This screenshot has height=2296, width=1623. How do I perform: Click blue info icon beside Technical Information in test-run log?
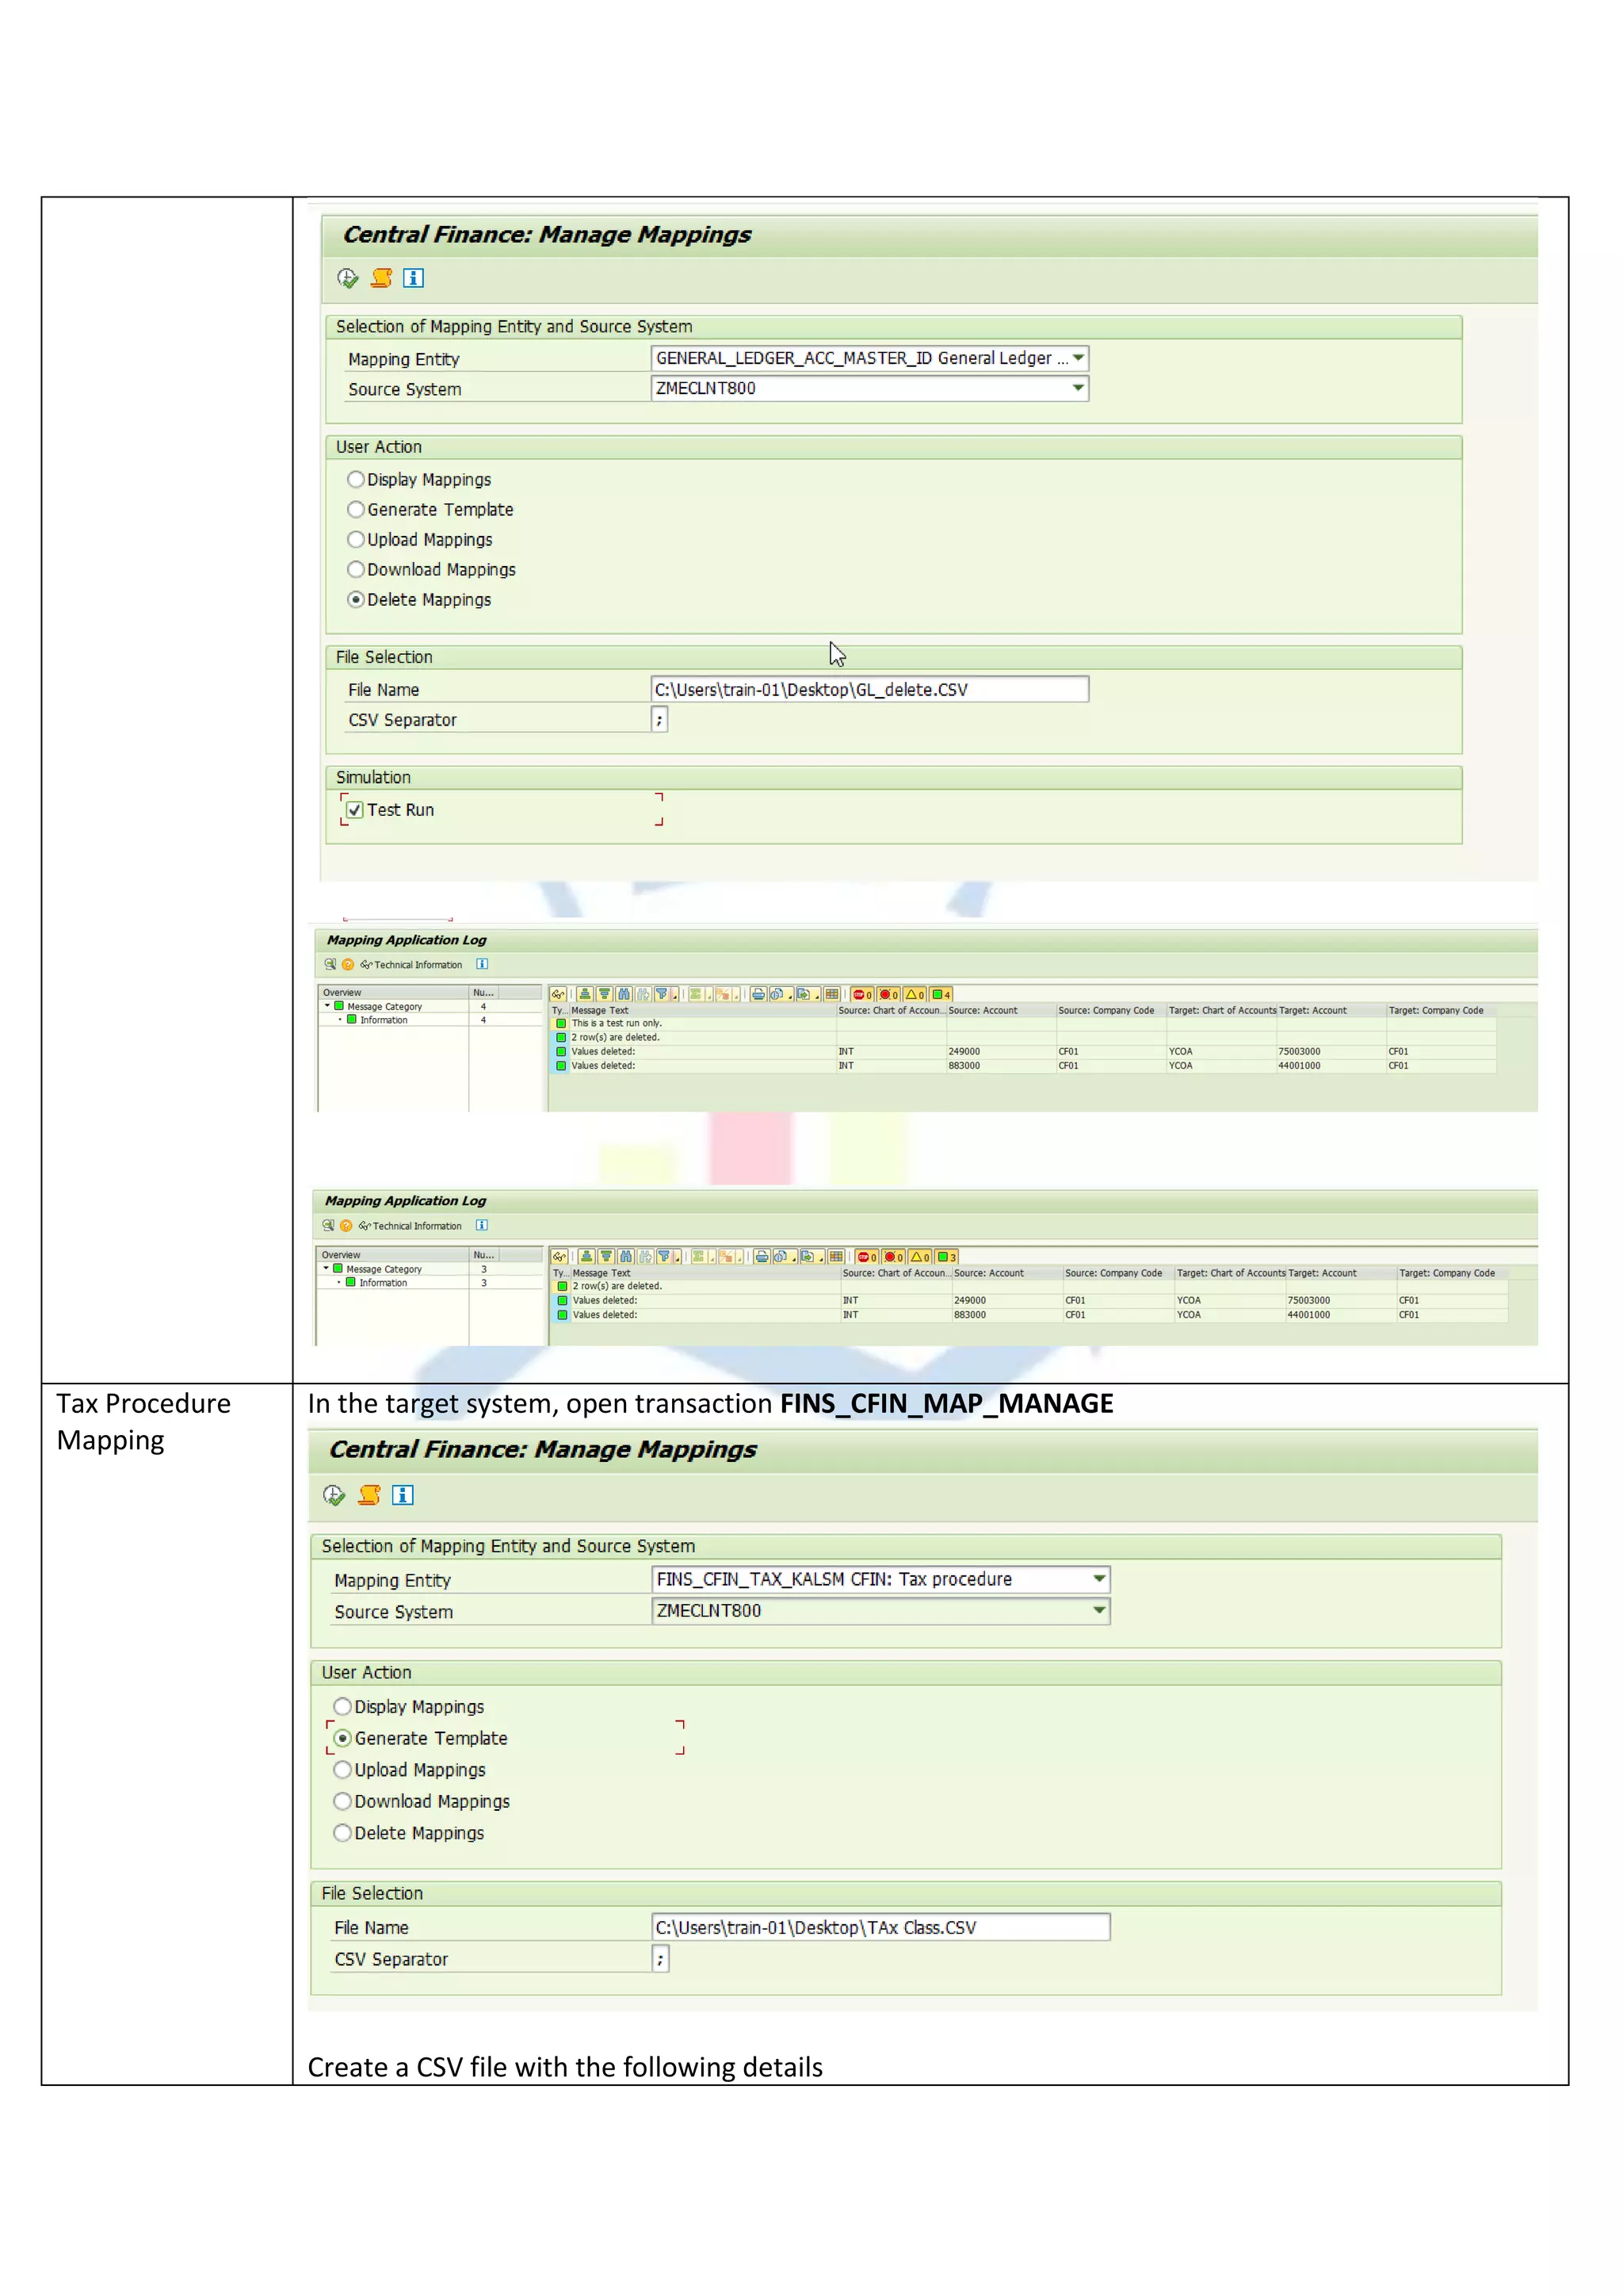(x=482, y=964)
